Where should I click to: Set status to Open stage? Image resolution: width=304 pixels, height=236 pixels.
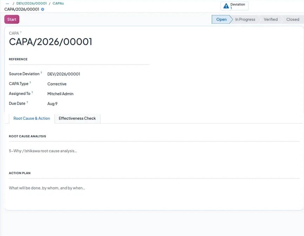click(x=222, y=19)
